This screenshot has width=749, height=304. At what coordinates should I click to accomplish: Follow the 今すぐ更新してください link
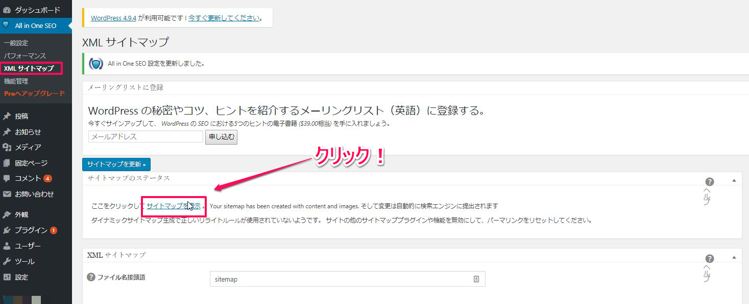(224, 18)
